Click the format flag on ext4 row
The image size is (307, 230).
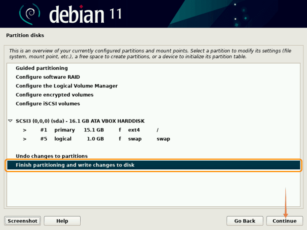tap(120, 130)
